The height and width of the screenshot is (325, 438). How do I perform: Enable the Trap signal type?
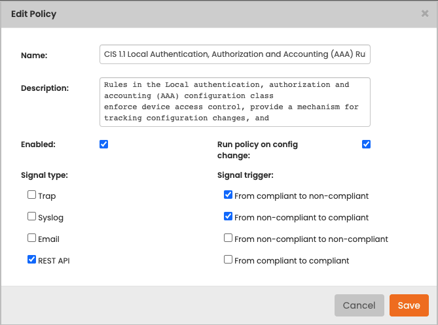pyautogui.click(x=31, y=195)
